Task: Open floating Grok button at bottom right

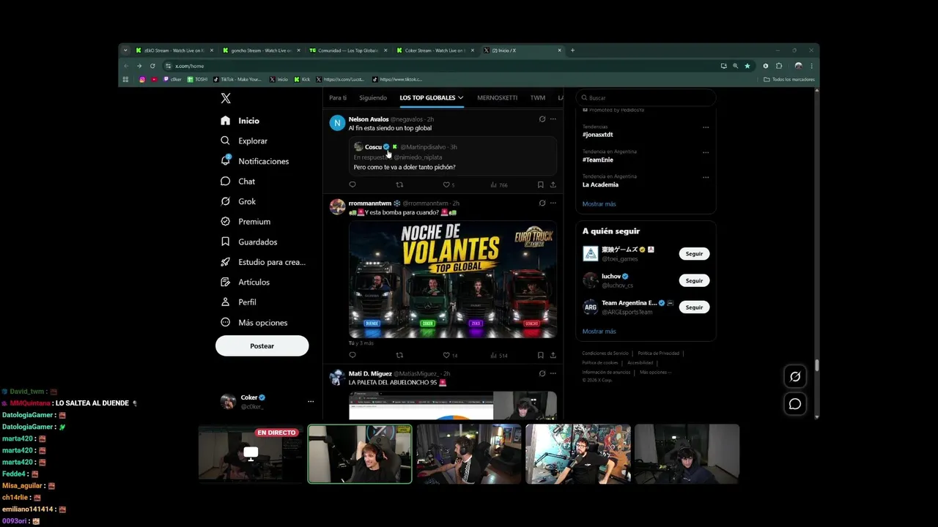Action: 794,376
